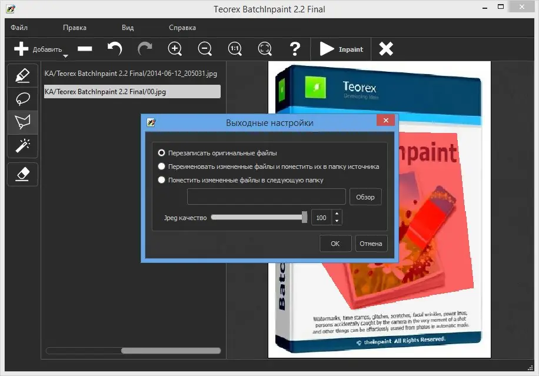539x376 pixels.
Task: Start processing with the Inpaint play button
Action: click(341, 49)
